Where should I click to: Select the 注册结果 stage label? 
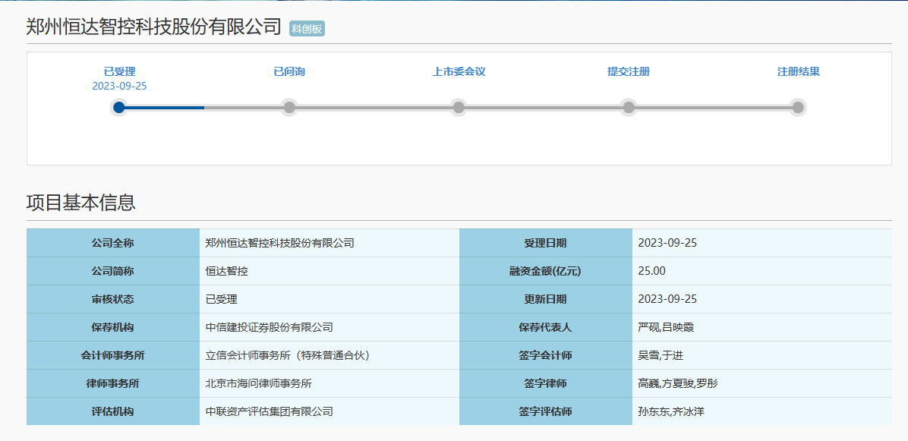point(798,72)
